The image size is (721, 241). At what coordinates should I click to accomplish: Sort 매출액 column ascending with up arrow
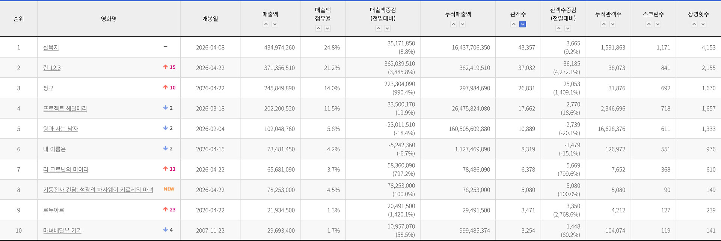tap(266, 24)
